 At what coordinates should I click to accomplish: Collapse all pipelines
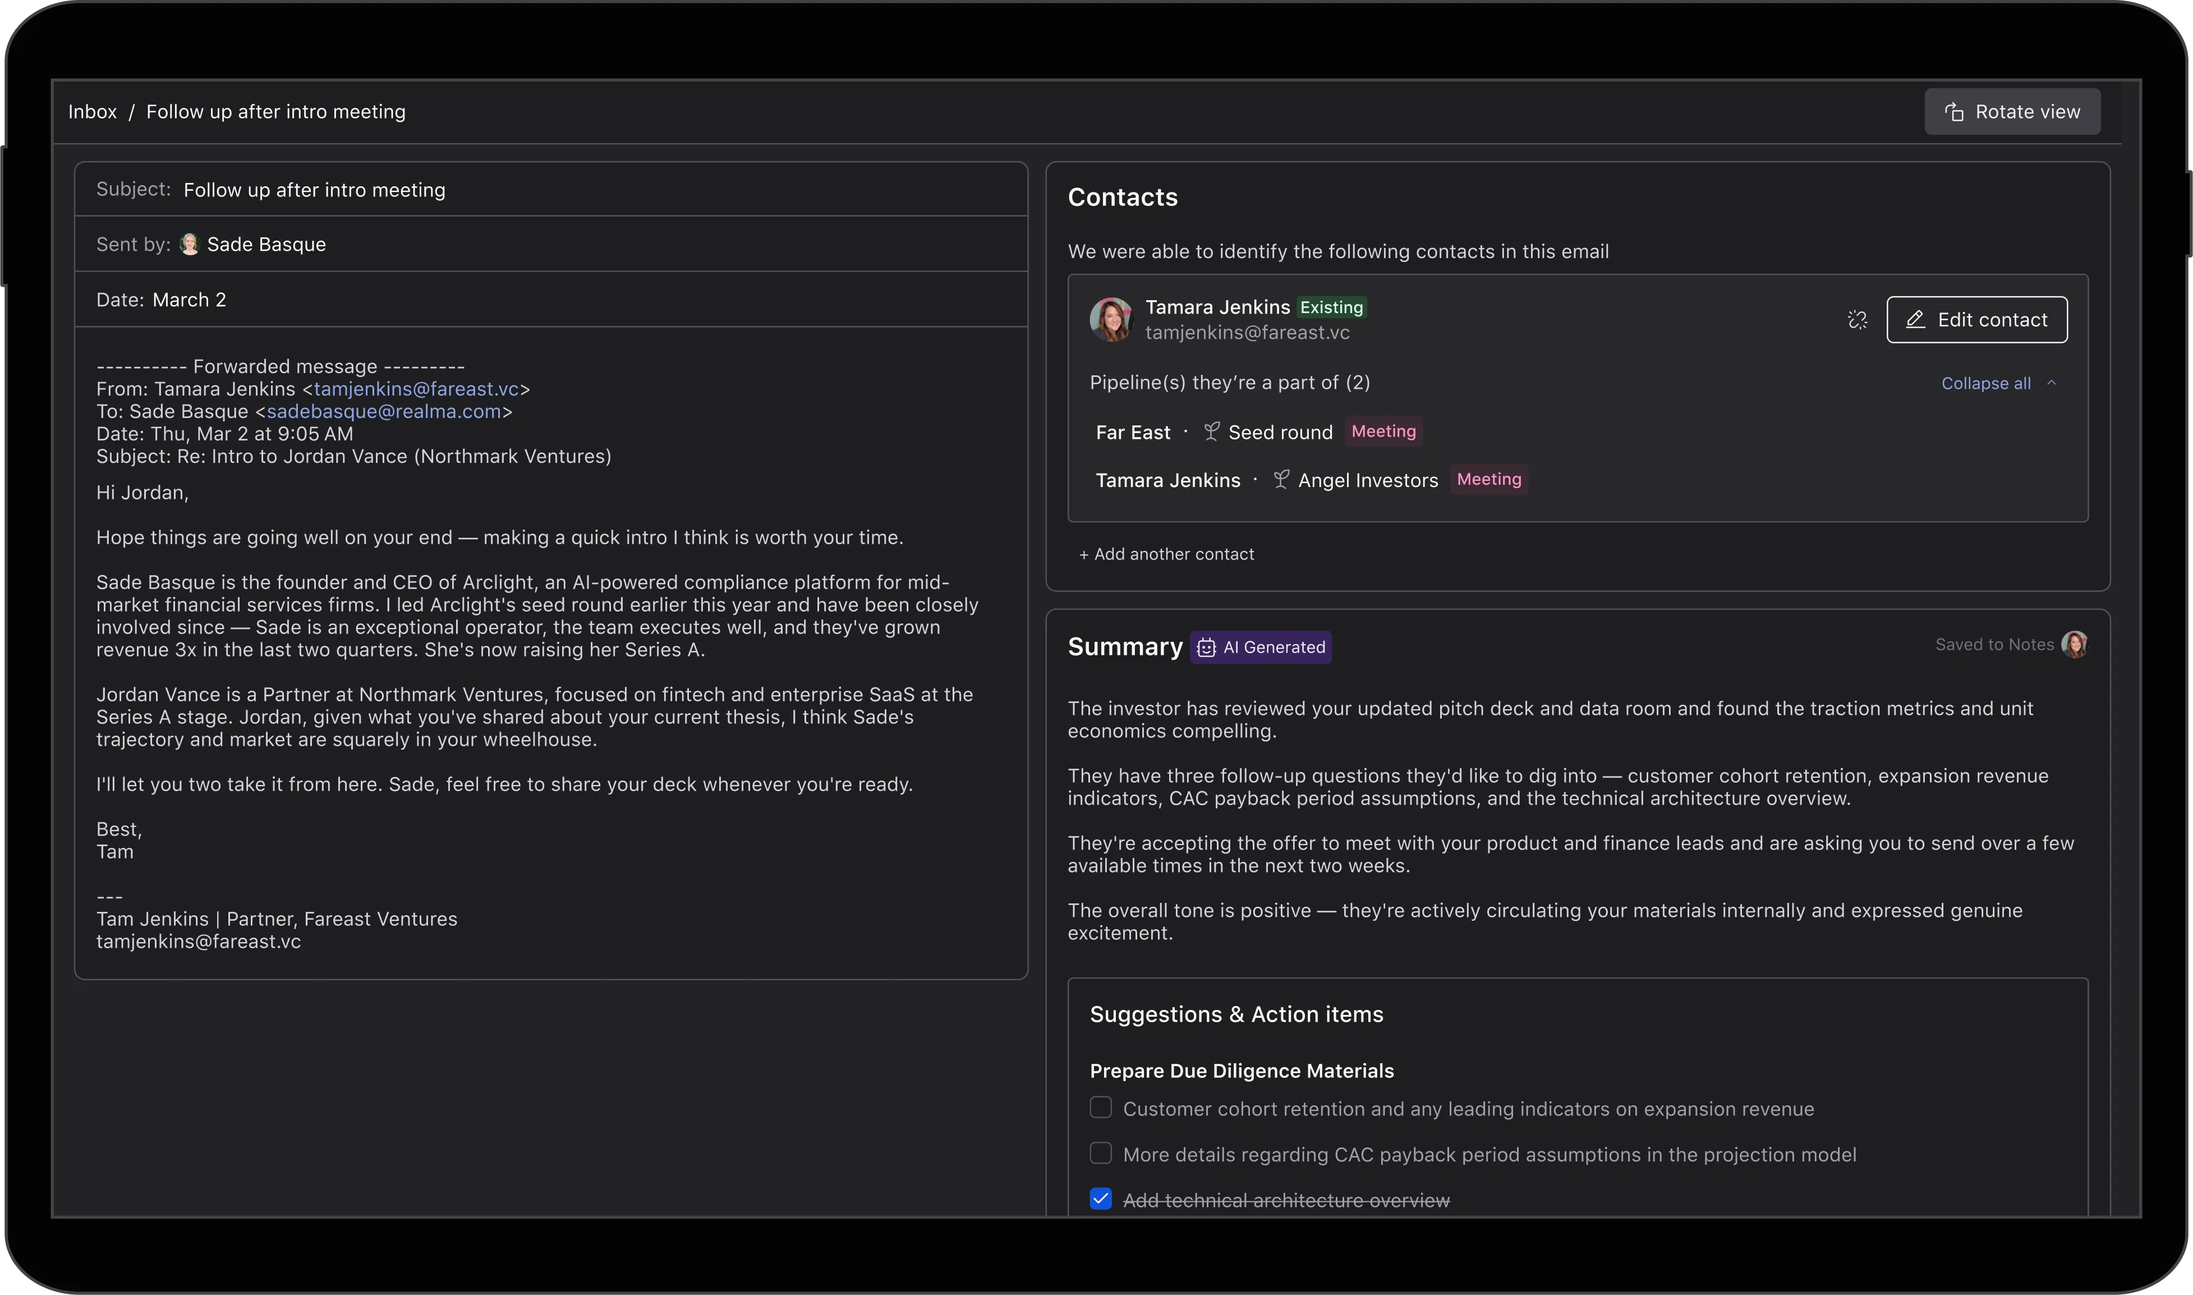[x=1998, y=383]
